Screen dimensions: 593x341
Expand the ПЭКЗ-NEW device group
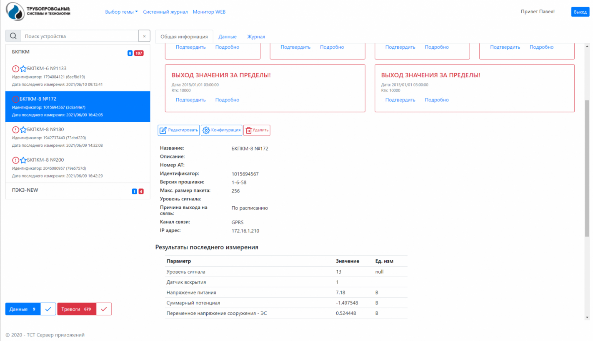pyautogui.click(x=25, y=190)
